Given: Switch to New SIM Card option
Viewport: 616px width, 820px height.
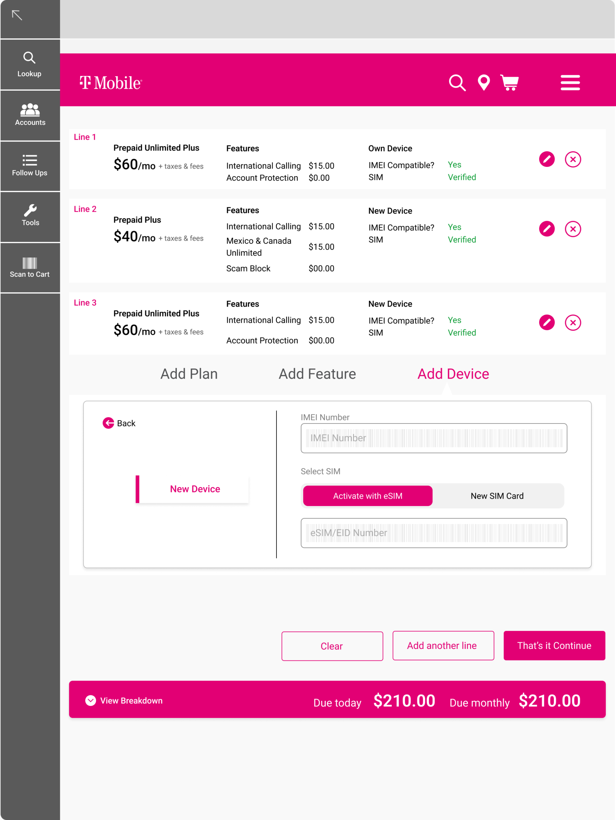Looking at the screenshot, I should (497, 496).
